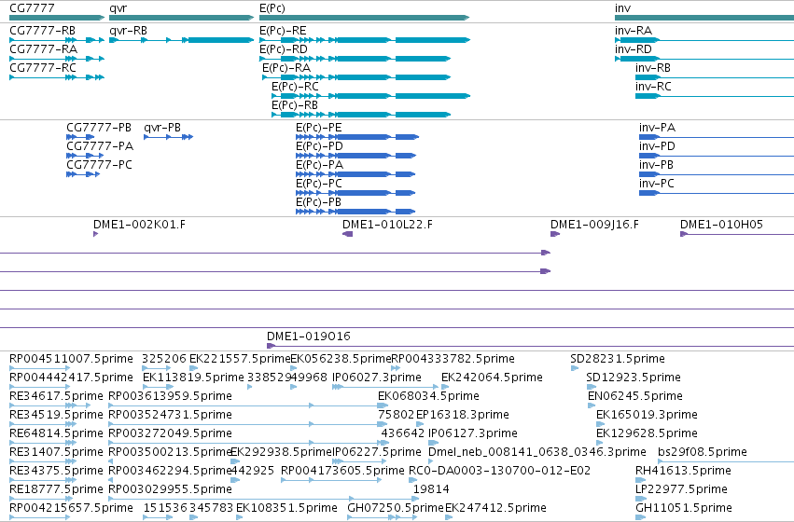Select the qvr gene bar
This screenshot has height=522, width=794.
[x=181, y=18]
